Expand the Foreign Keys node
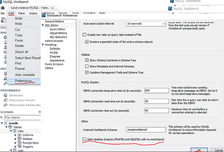This screenshot has height=152, width=224. point(16,143)
